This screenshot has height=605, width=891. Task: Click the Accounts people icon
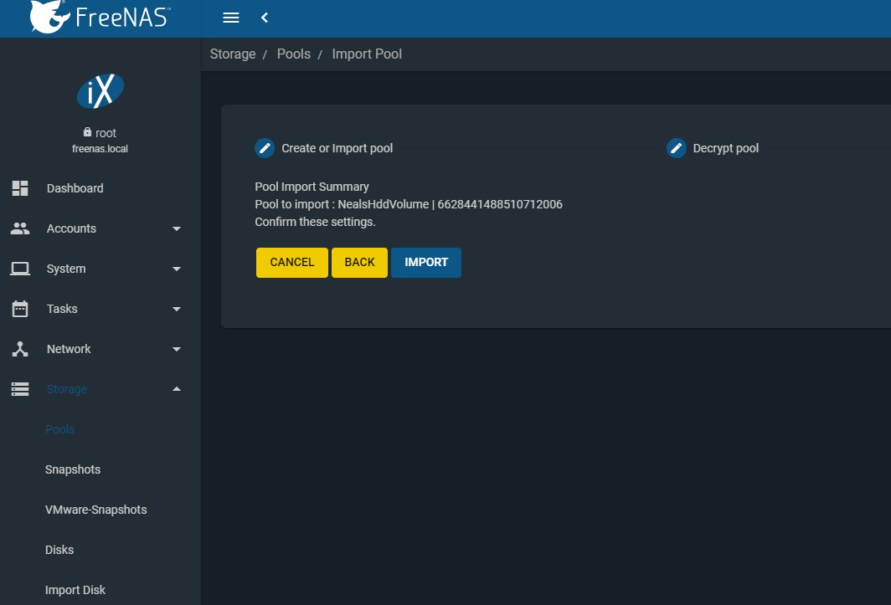point(20,228)
